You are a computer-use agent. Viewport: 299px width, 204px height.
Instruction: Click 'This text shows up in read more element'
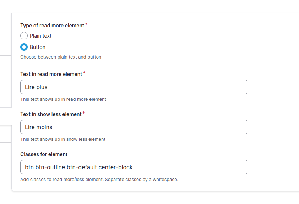coord(63,99)
